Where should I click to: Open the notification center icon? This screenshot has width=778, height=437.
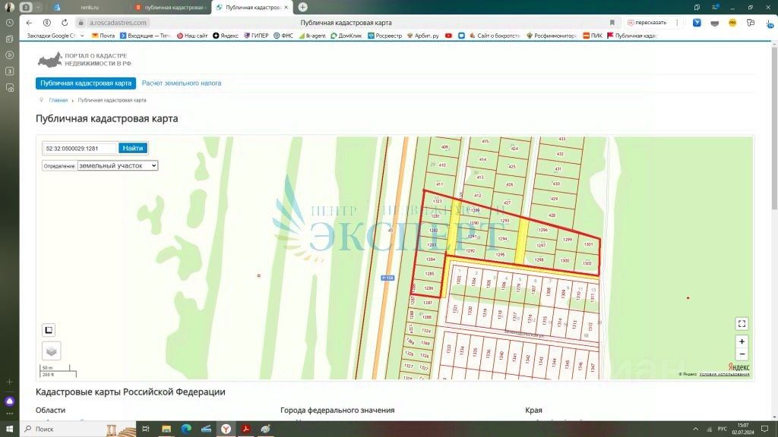click(x=764, y=429)
